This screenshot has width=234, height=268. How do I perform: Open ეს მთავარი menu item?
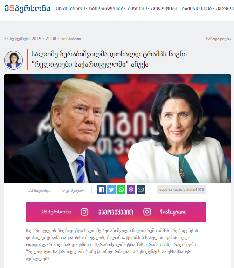point(70,8)
